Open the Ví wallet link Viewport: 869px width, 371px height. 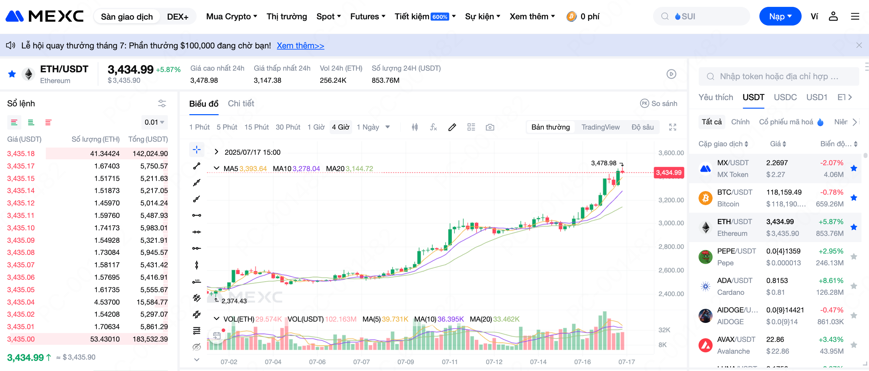tap(814, 16)
